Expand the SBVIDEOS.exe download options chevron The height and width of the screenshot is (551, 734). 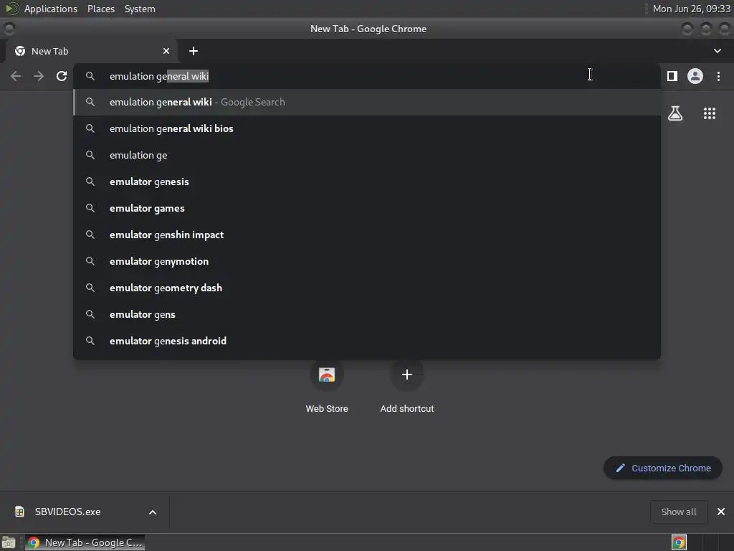pyautogui.click(x=153, y=512)
